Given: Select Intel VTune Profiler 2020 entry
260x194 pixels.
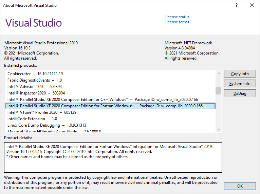Looking at the screenshot, I should 42,112.
